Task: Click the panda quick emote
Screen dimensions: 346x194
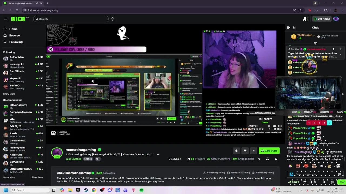Action: (x=338, y=166)
